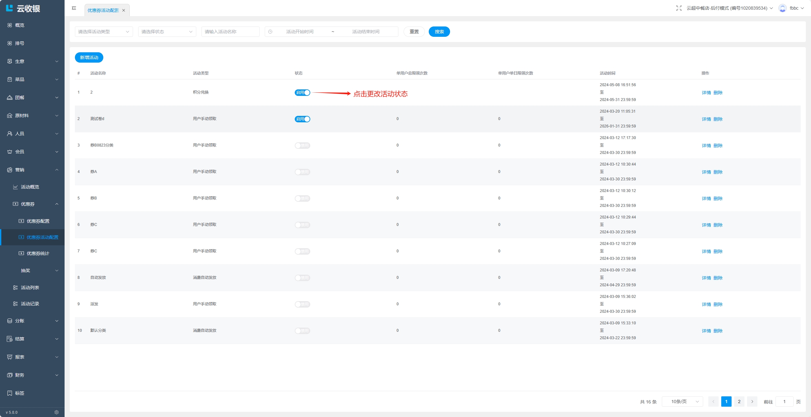Viewport: 811px width, 417px height.
Task: Go to page 2 of results
Action: 739,402
